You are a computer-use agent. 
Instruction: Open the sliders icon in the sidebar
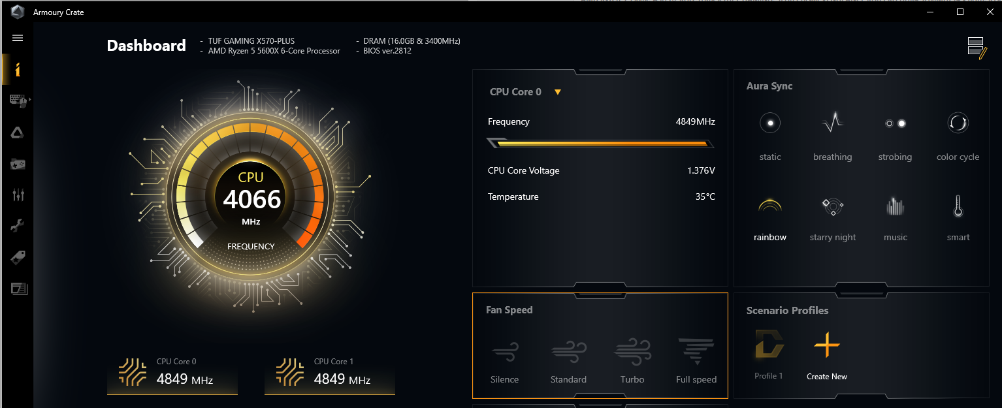pos(18,195)
